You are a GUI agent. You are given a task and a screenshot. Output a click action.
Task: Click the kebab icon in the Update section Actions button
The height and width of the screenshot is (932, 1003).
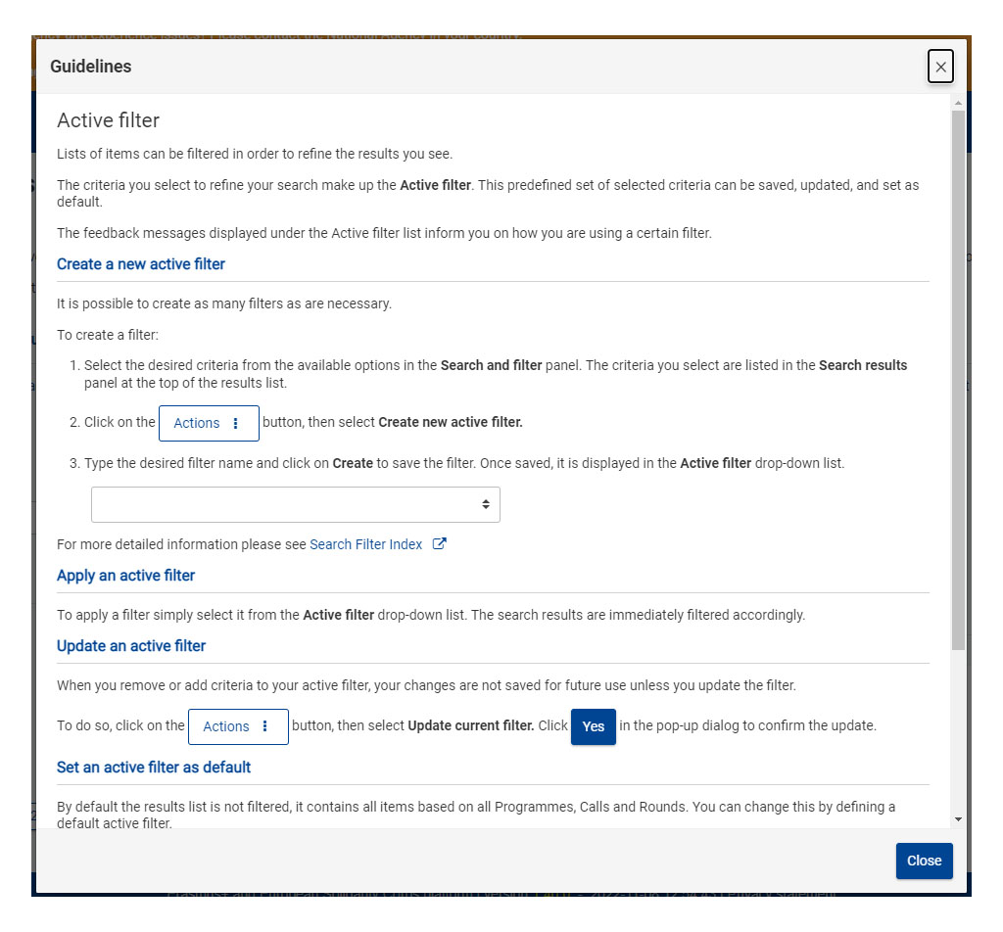tap(265, 726)
